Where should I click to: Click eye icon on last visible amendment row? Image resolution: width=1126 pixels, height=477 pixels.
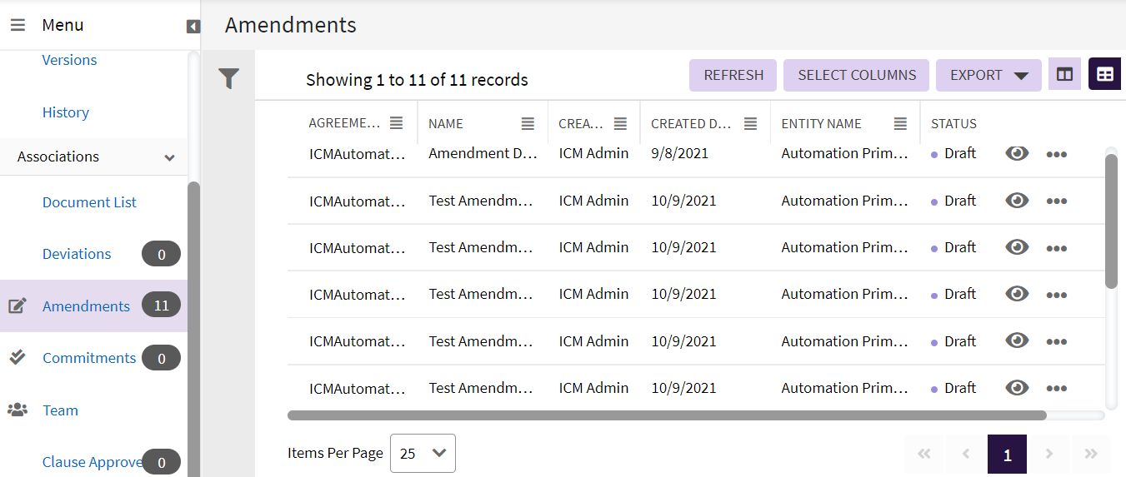pyautogui.click(x=1017, y=388)
